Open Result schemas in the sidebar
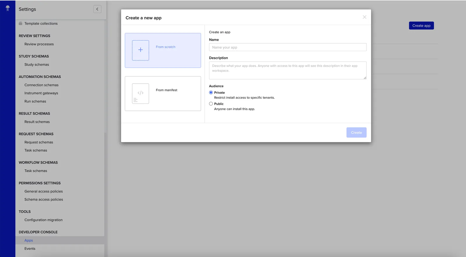Screen dimensions: 466x257 [x=37, y=122]
